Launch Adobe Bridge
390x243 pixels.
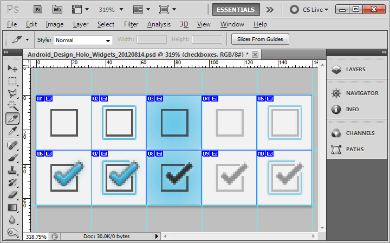(38, 10)
